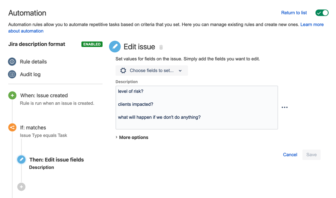Click the trash icon beside Edit issue
336x198 pixels.
point(161,47)
